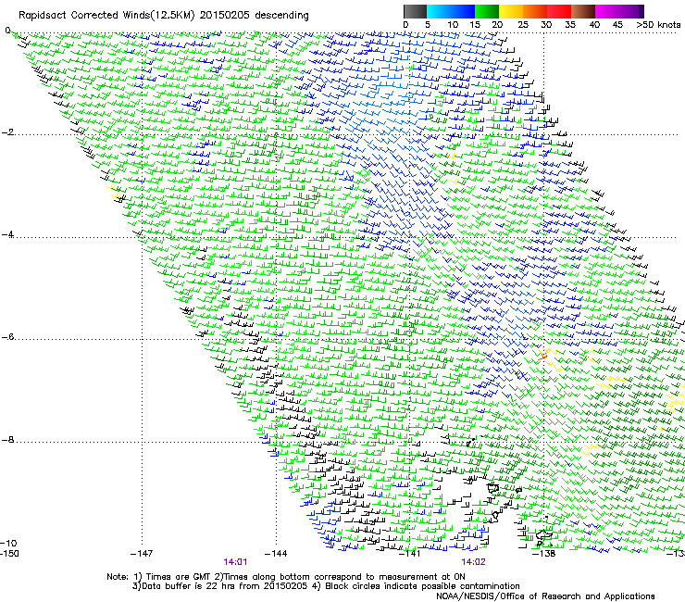The image size is (685, 602).
Task: Click the '45' legend tick label
Action: click(617, 25)
